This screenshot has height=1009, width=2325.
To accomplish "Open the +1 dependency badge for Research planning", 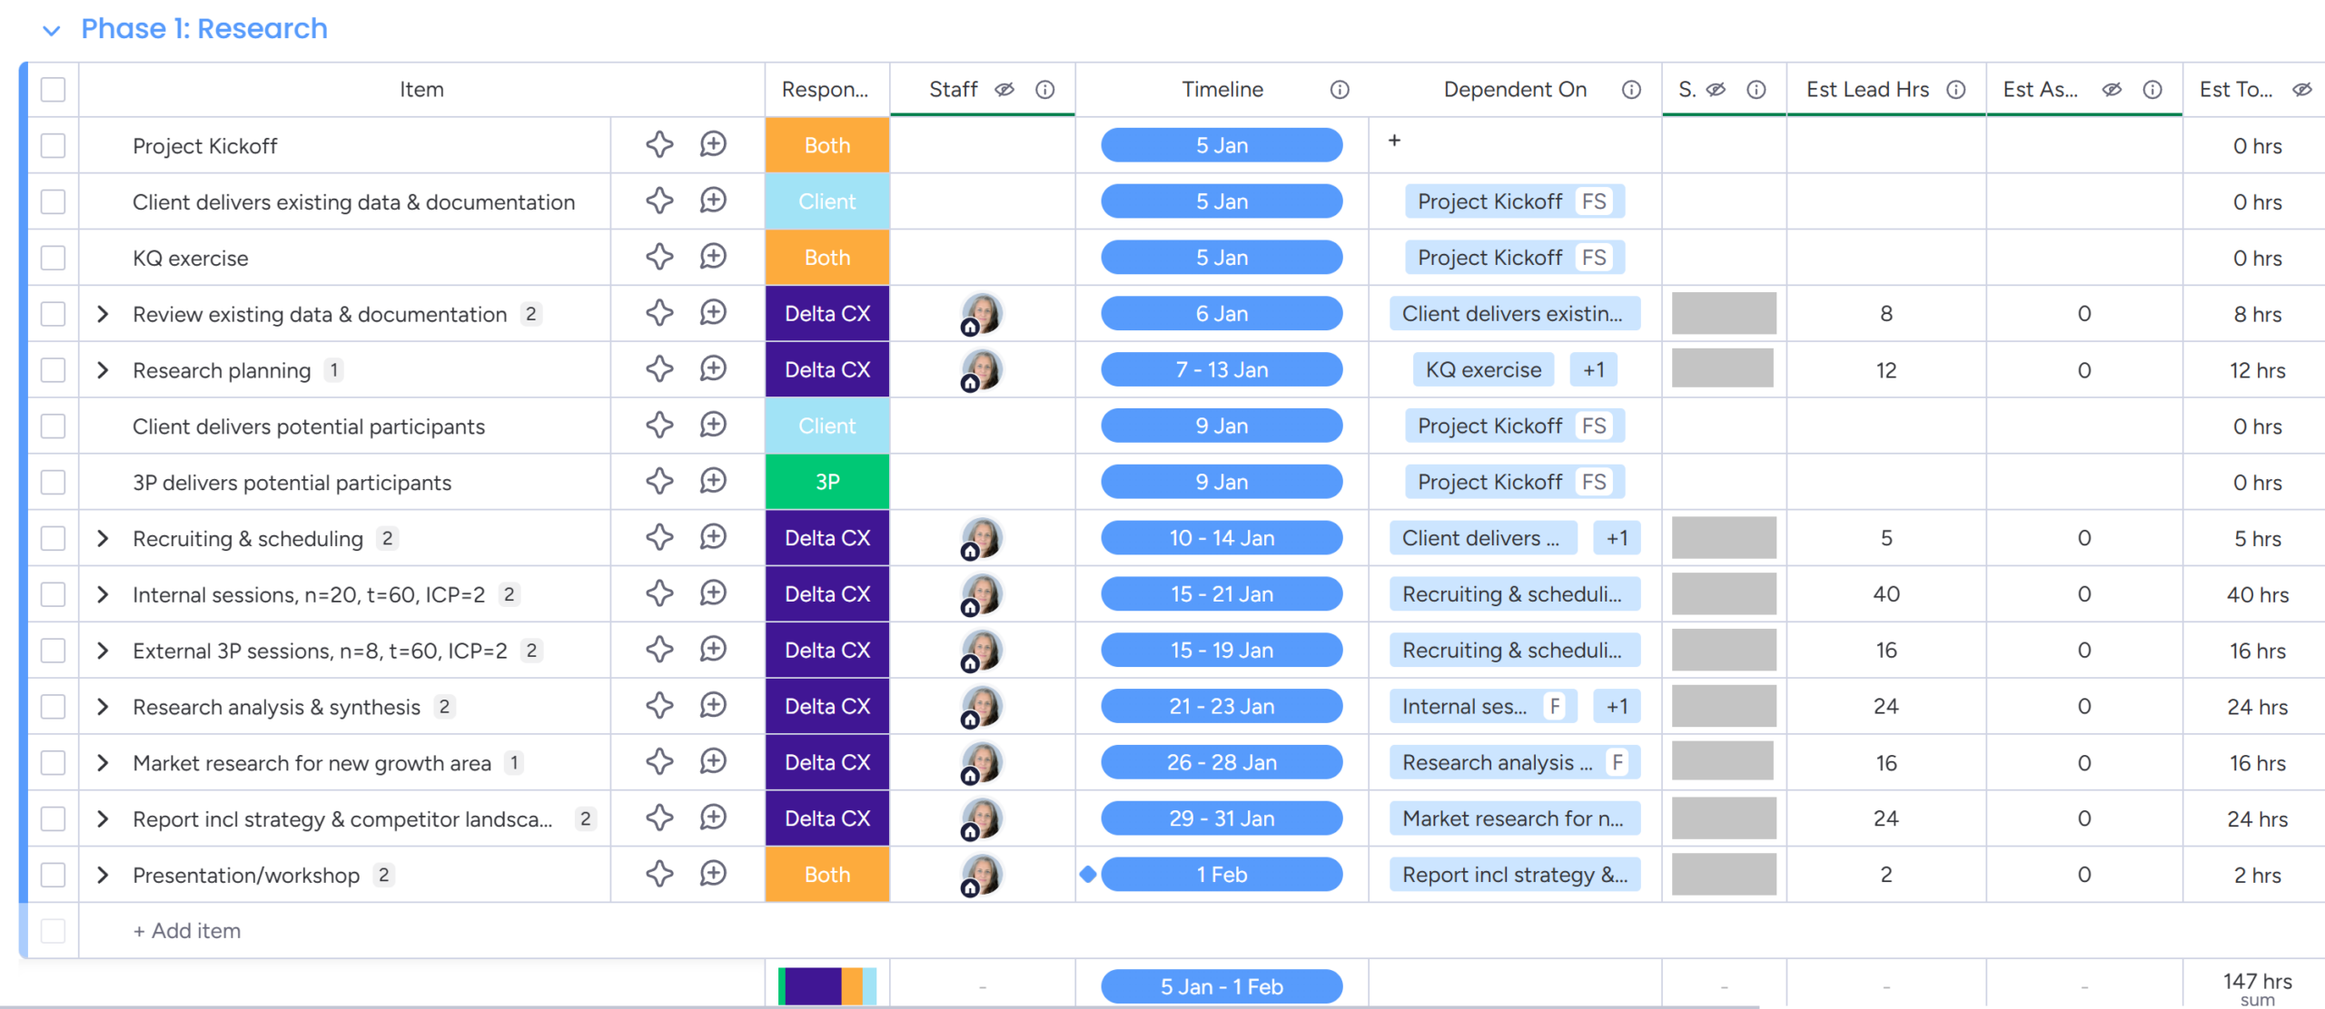I will [1593, 370].
